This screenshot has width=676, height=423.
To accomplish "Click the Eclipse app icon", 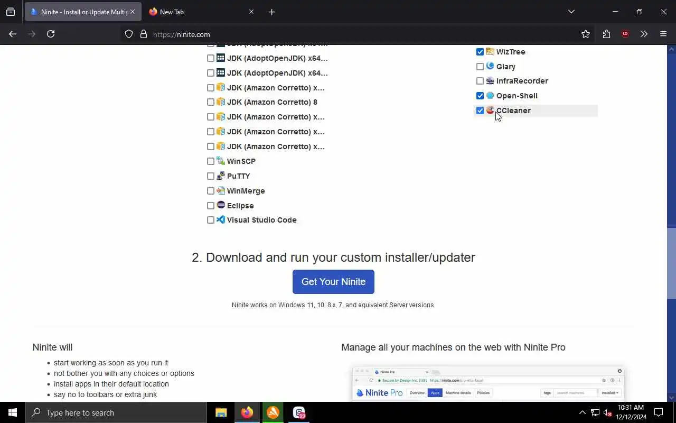I will click(x=221, y=205).
